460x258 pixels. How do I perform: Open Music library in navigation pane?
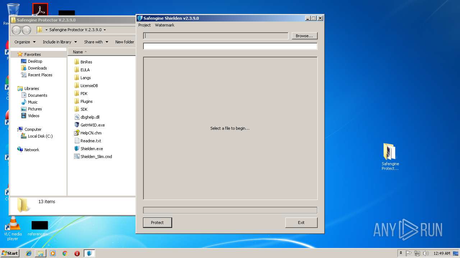[x=33, y=102]
